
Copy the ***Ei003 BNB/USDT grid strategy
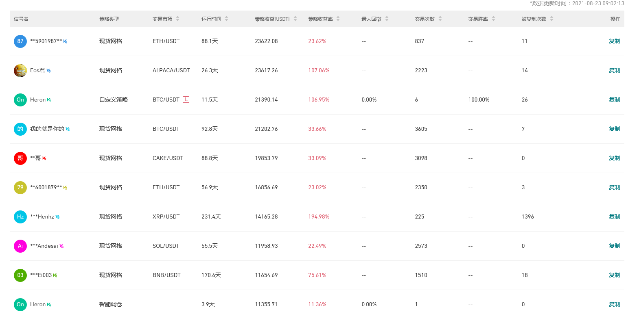(x=614, y=275)
